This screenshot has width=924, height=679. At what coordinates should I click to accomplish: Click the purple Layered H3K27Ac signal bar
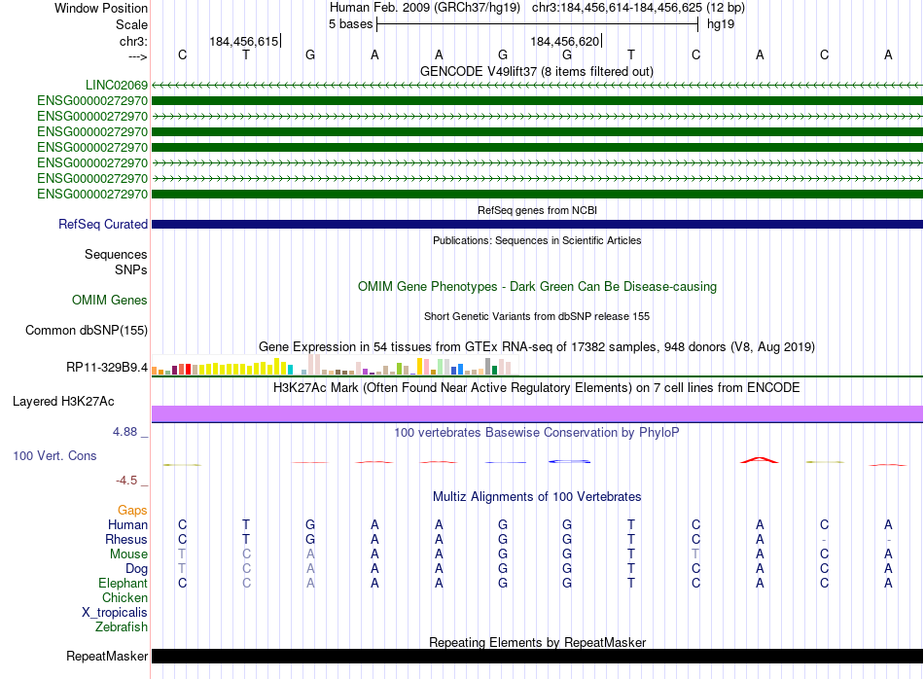[537, 413]
